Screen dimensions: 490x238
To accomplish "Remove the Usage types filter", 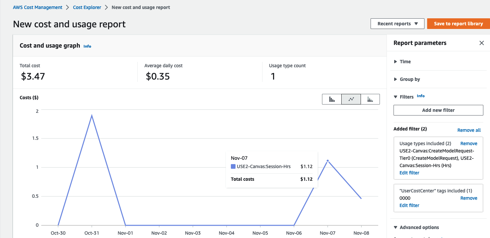I will 469,143.
